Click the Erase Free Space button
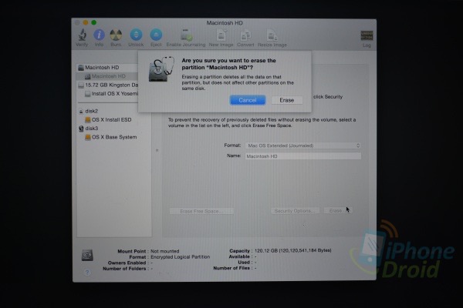Image resolution: width=463 pixels, height=308 pixels. point(201,211)
